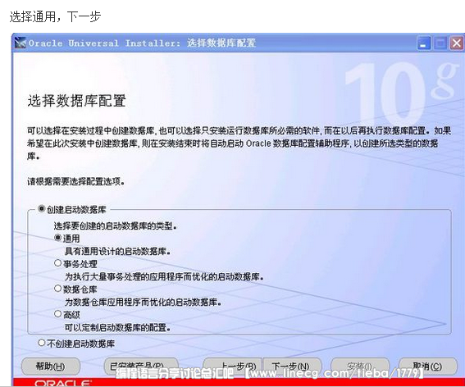The width and height of the screenshot is (465, 387).
Task: Click the Oracle installer title bar icon
Action: tap(21, 43)
